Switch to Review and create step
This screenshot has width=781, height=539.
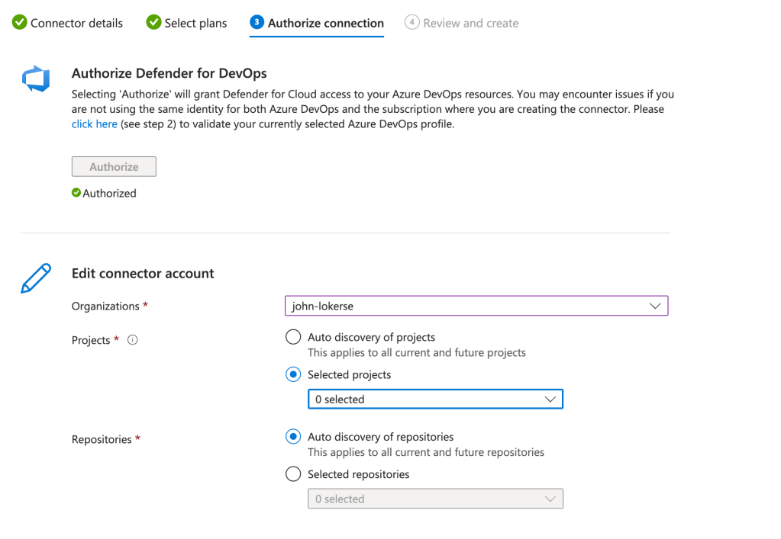pyautogui.click(x=470, y=23)
